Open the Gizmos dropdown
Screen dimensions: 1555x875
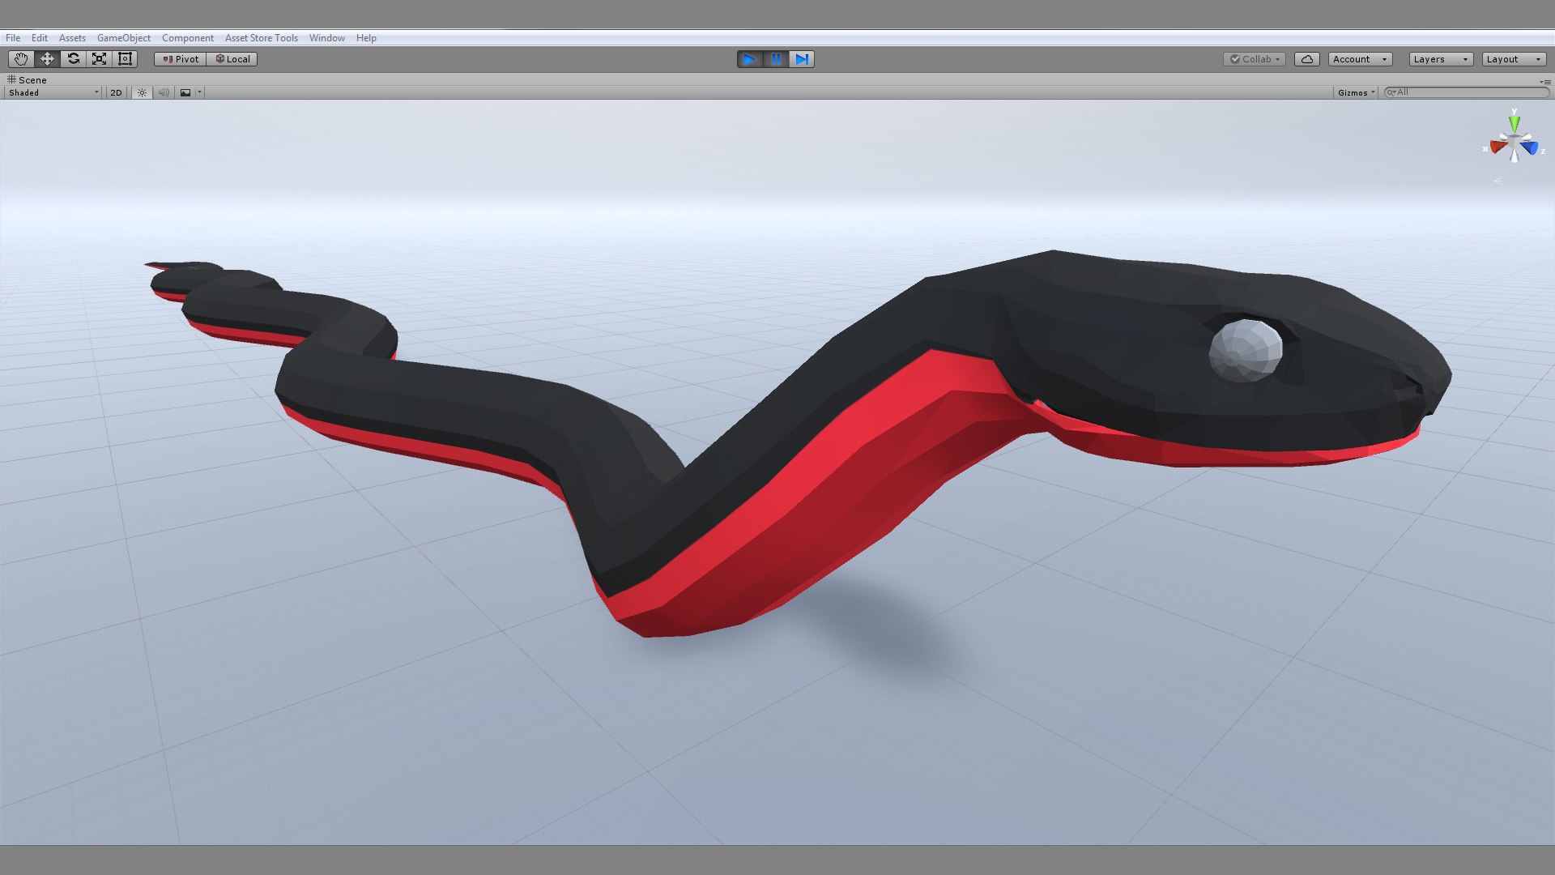click(1357, 92)
